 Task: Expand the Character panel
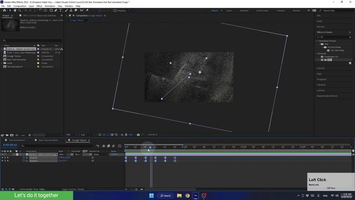point(321,85)
